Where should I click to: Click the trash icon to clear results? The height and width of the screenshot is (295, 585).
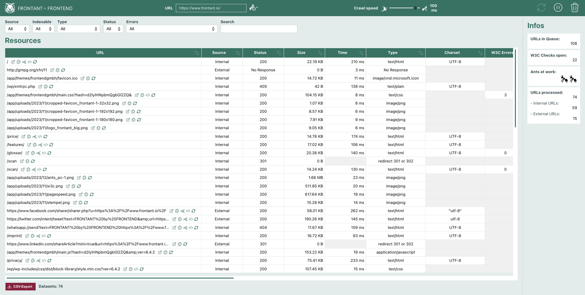pyautogui.click(x=574, y=8)
